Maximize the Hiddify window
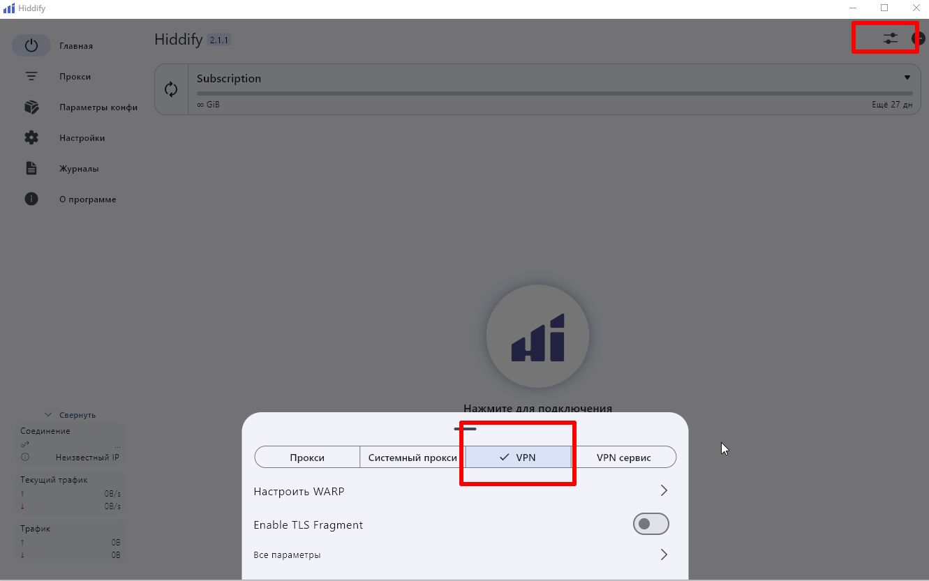Image resolution: width=929 pixels, height=581 pixels. 884,8
